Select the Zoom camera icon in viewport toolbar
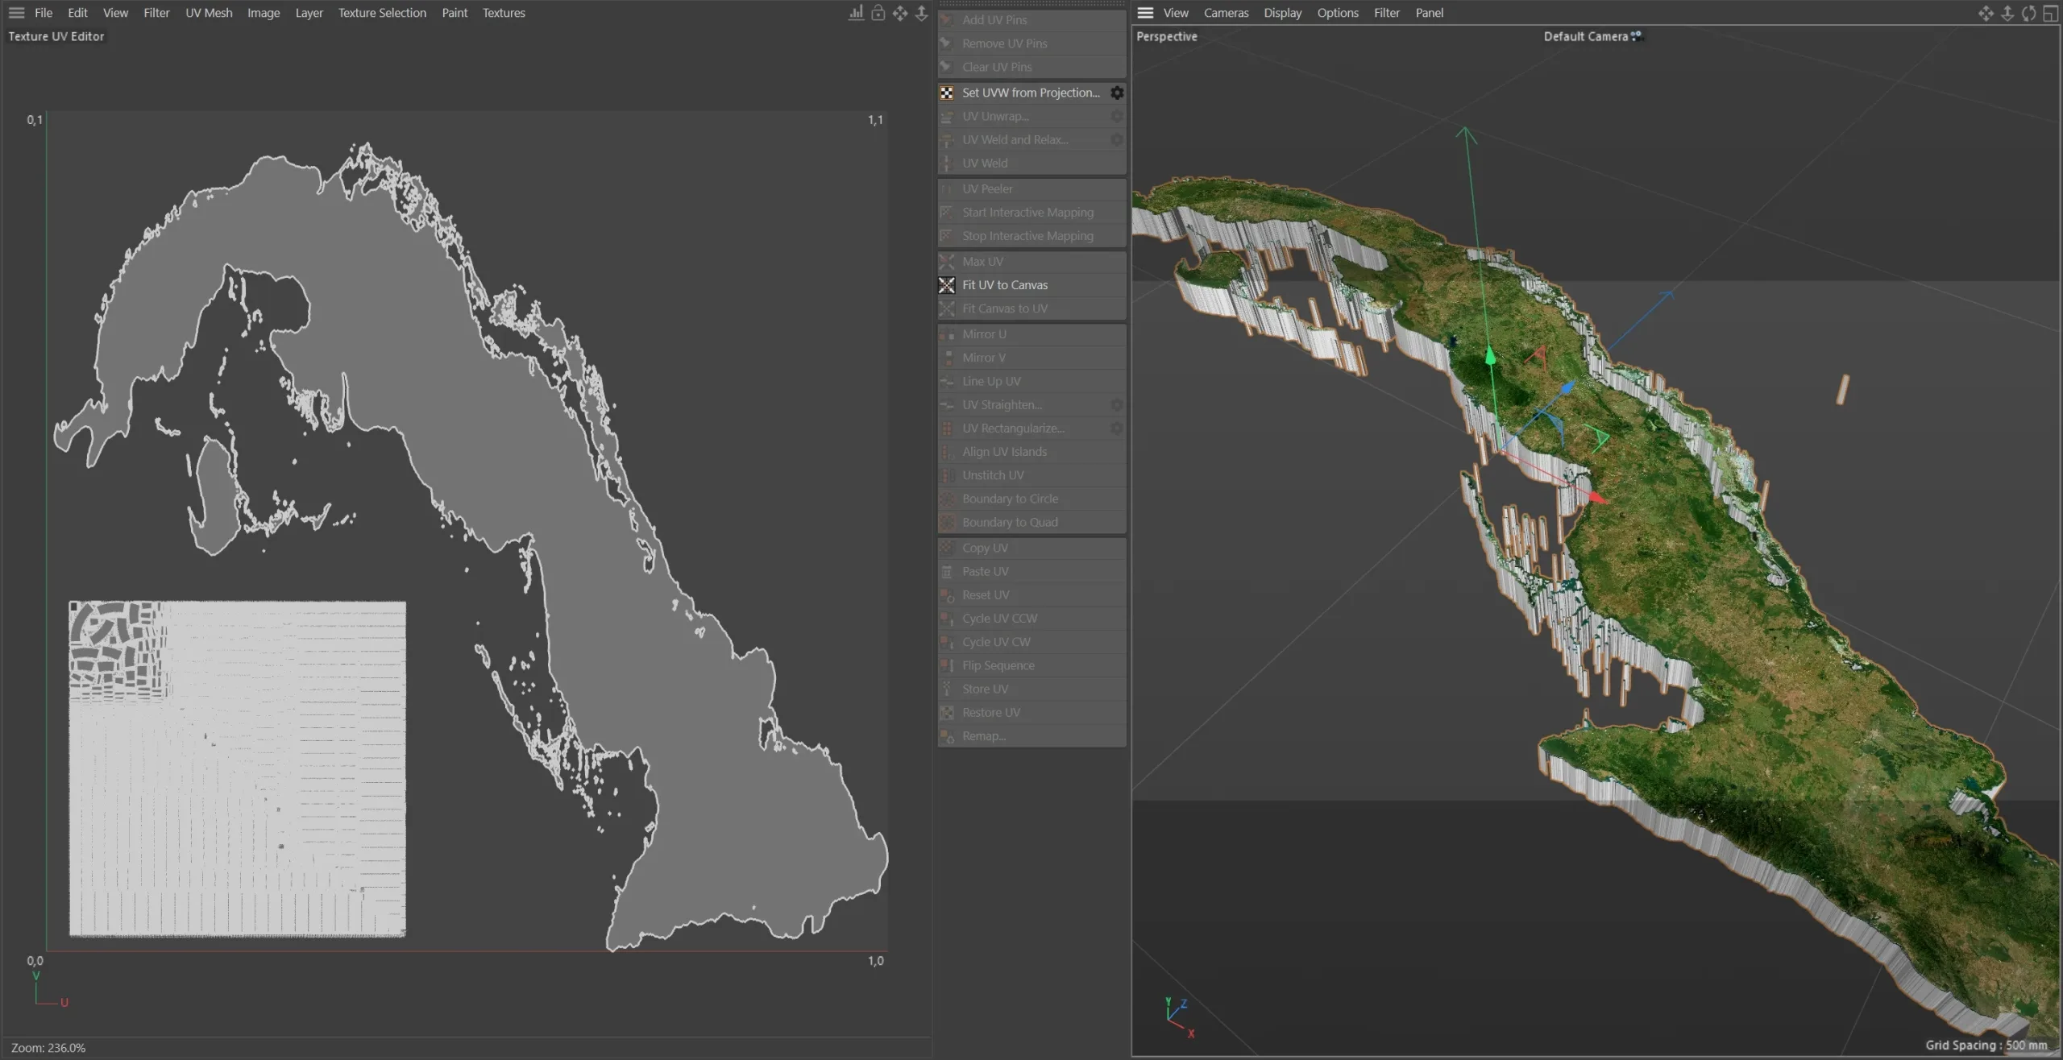Image resolution: width=2063 pixels, height=1060 pixels. (2006, 13)
